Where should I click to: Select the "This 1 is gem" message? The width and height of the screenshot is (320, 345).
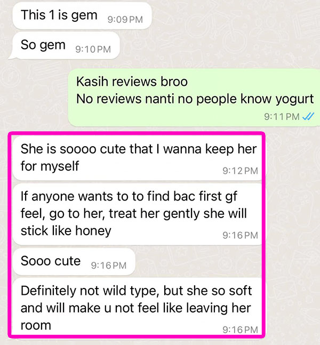(82, 15)
